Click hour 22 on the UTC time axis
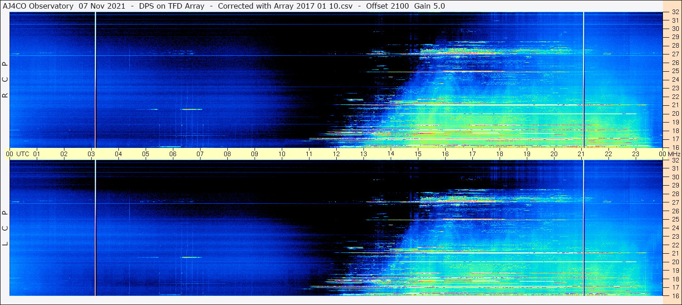 click(608, 154)
